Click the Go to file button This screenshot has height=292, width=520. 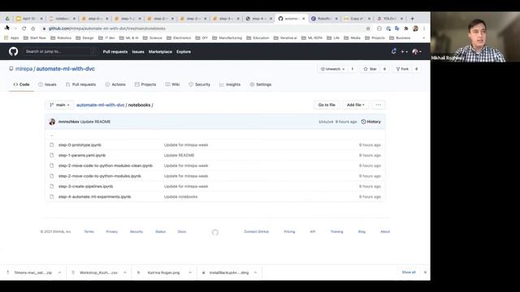pyautogui.click(x=327, y=105)
